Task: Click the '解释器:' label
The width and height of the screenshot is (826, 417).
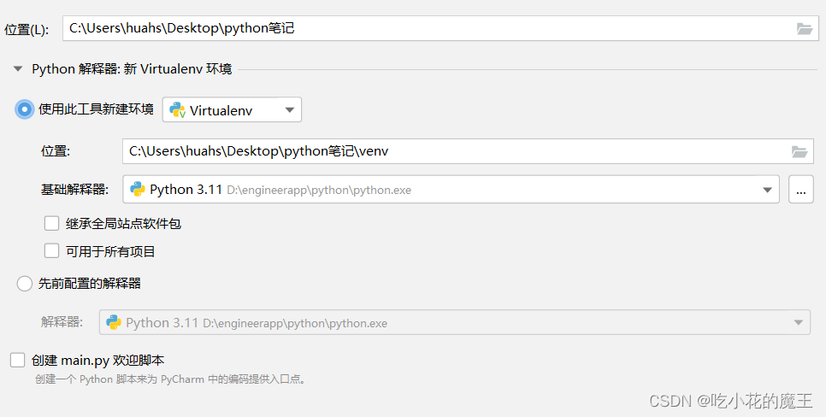Action: tap(62, 321)
